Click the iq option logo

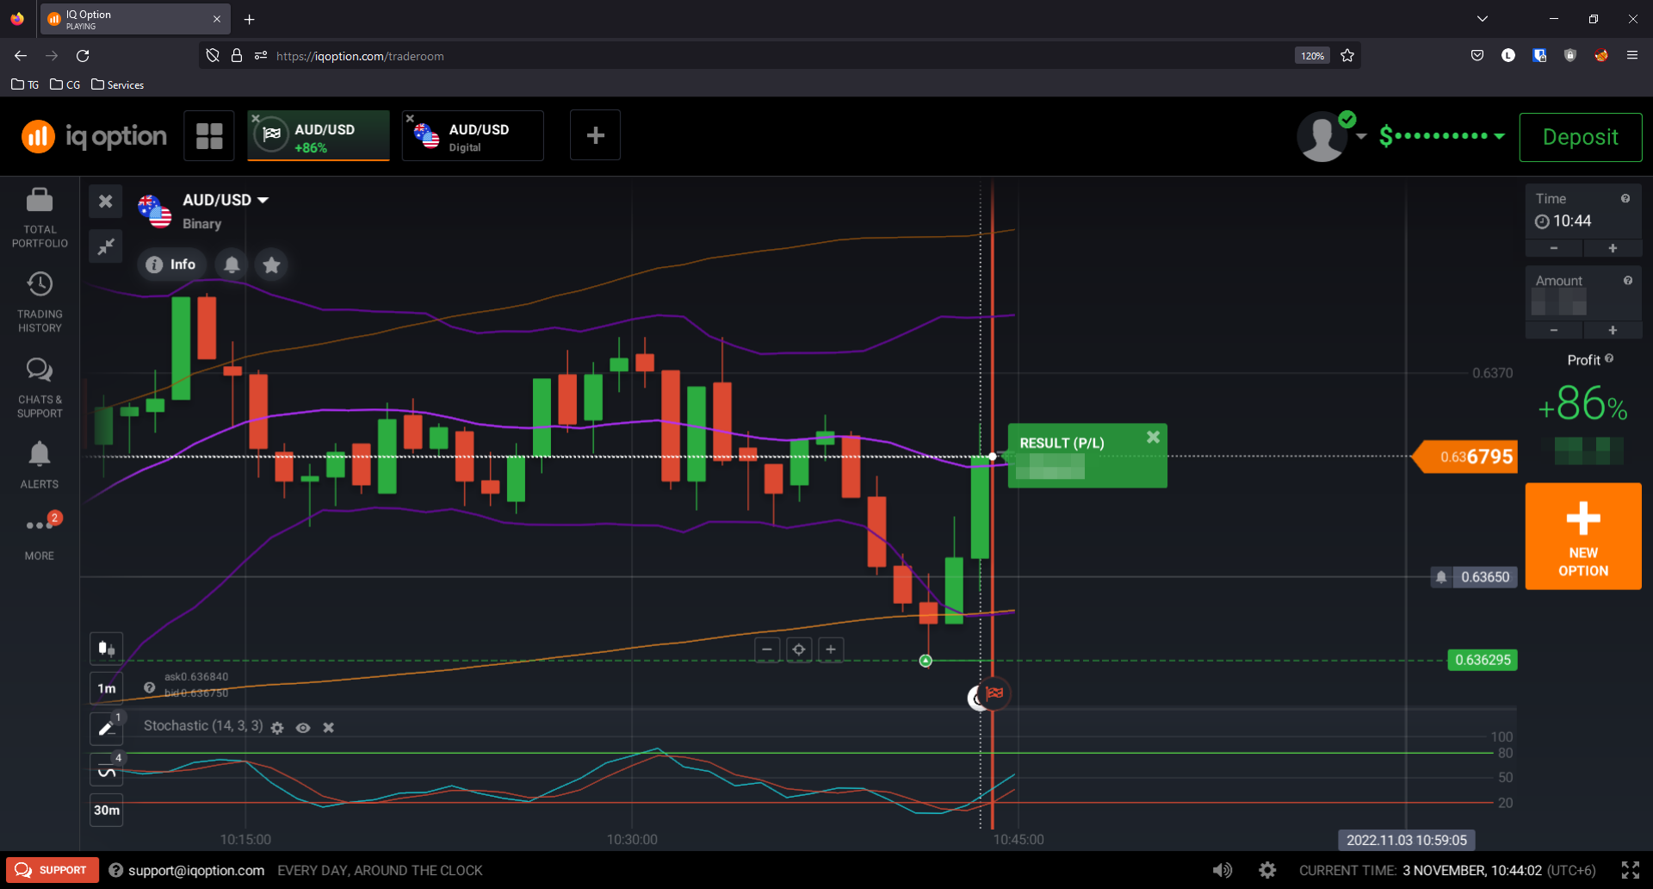pos(95,136)
